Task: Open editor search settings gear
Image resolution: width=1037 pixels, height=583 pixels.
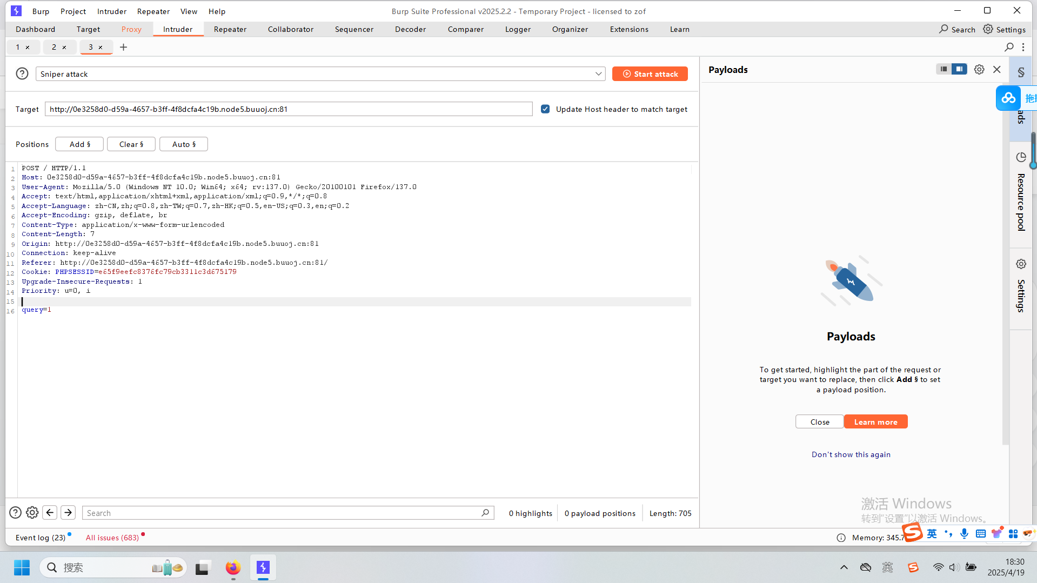Action: point(32,513)
